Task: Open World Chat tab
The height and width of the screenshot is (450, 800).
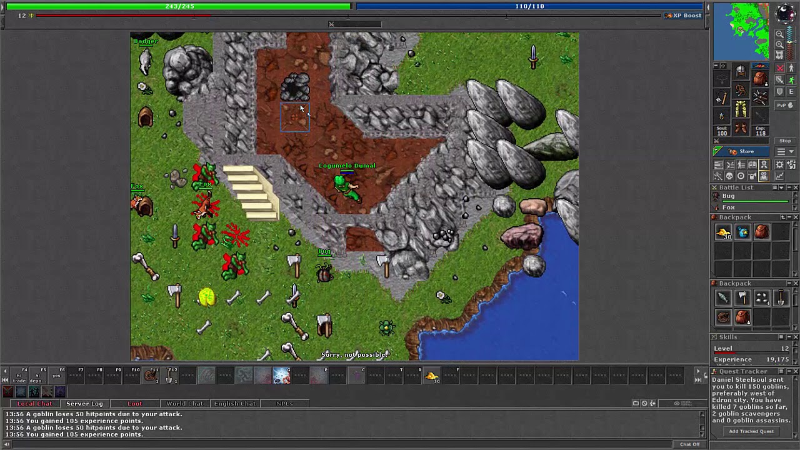Action: point(184,404)
